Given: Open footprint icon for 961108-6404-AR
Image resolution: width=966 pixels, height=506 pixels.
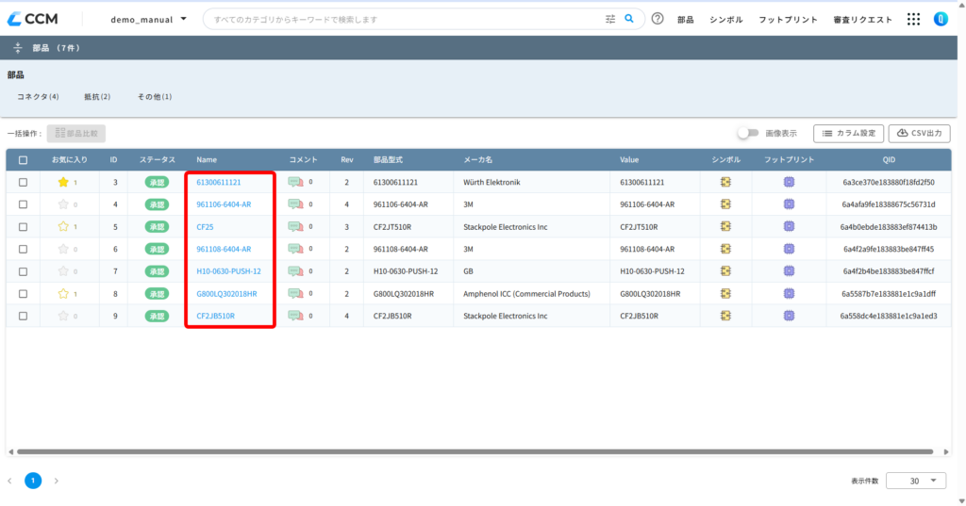Looking at the screenshot, I should coord(790,249).
